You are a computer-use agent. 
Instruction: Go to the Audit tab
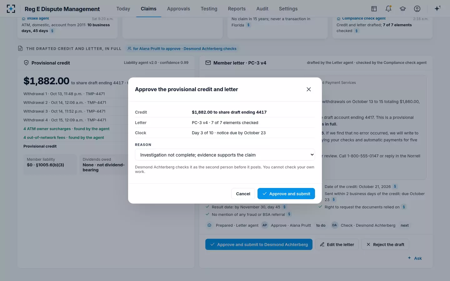(x=262, y=9)
